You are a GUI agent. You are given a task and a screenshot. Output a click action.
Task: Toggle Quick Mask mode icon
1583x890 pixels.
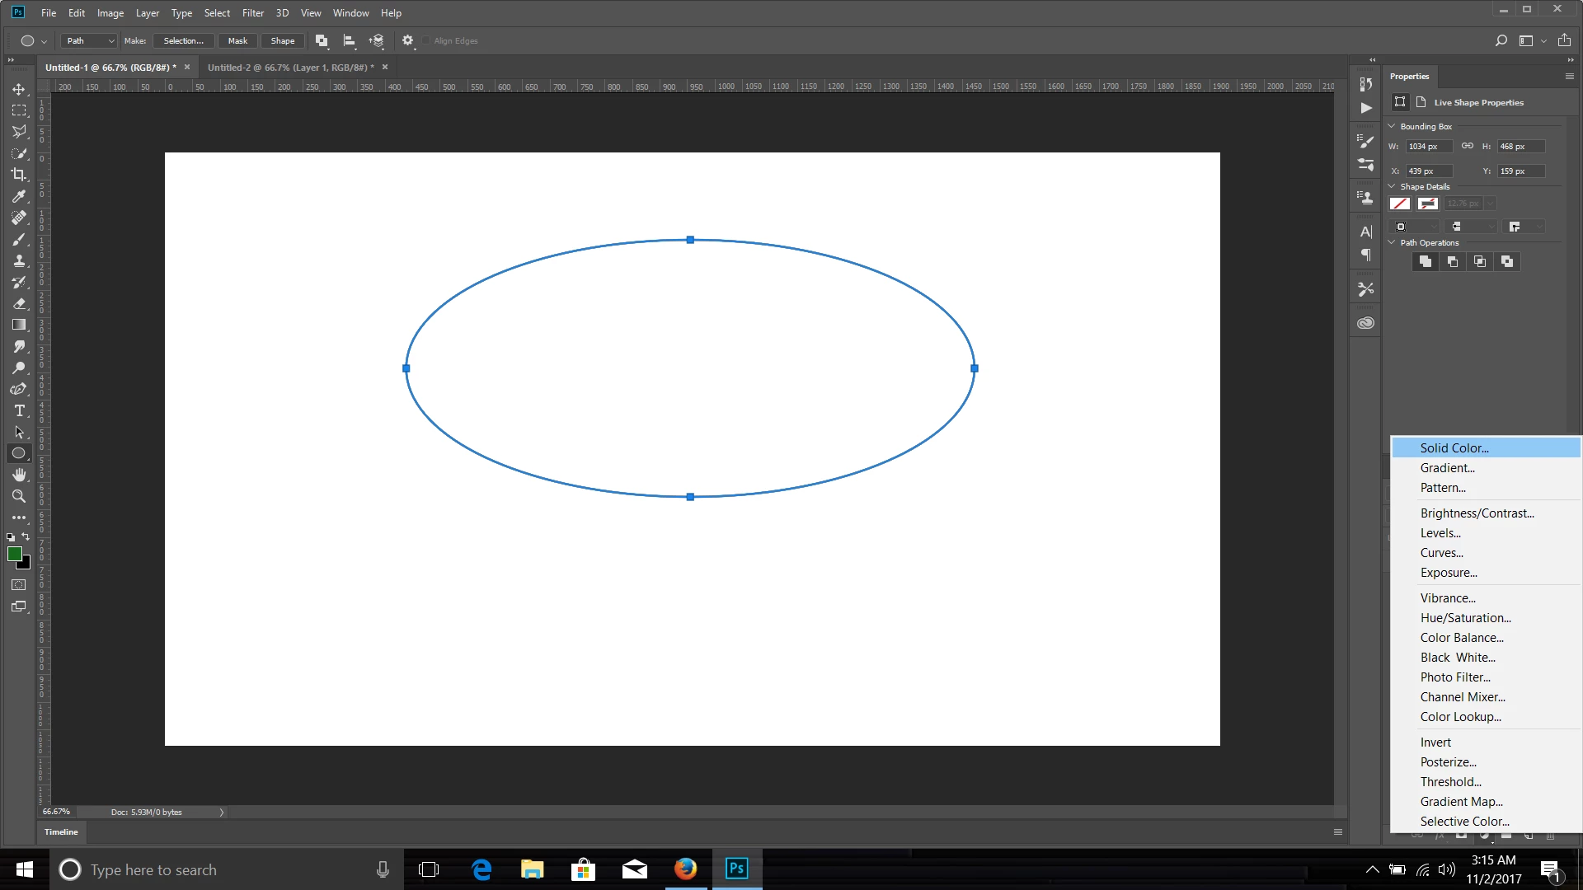(x=19, y=585)
